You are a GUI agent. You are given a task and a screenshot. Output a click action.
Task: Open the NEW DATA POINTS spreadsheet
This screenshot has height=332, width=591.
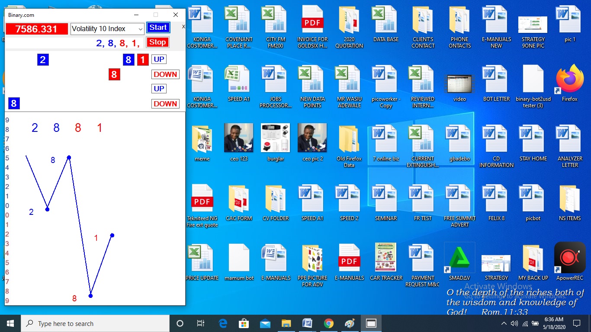[x=312, y=86]
